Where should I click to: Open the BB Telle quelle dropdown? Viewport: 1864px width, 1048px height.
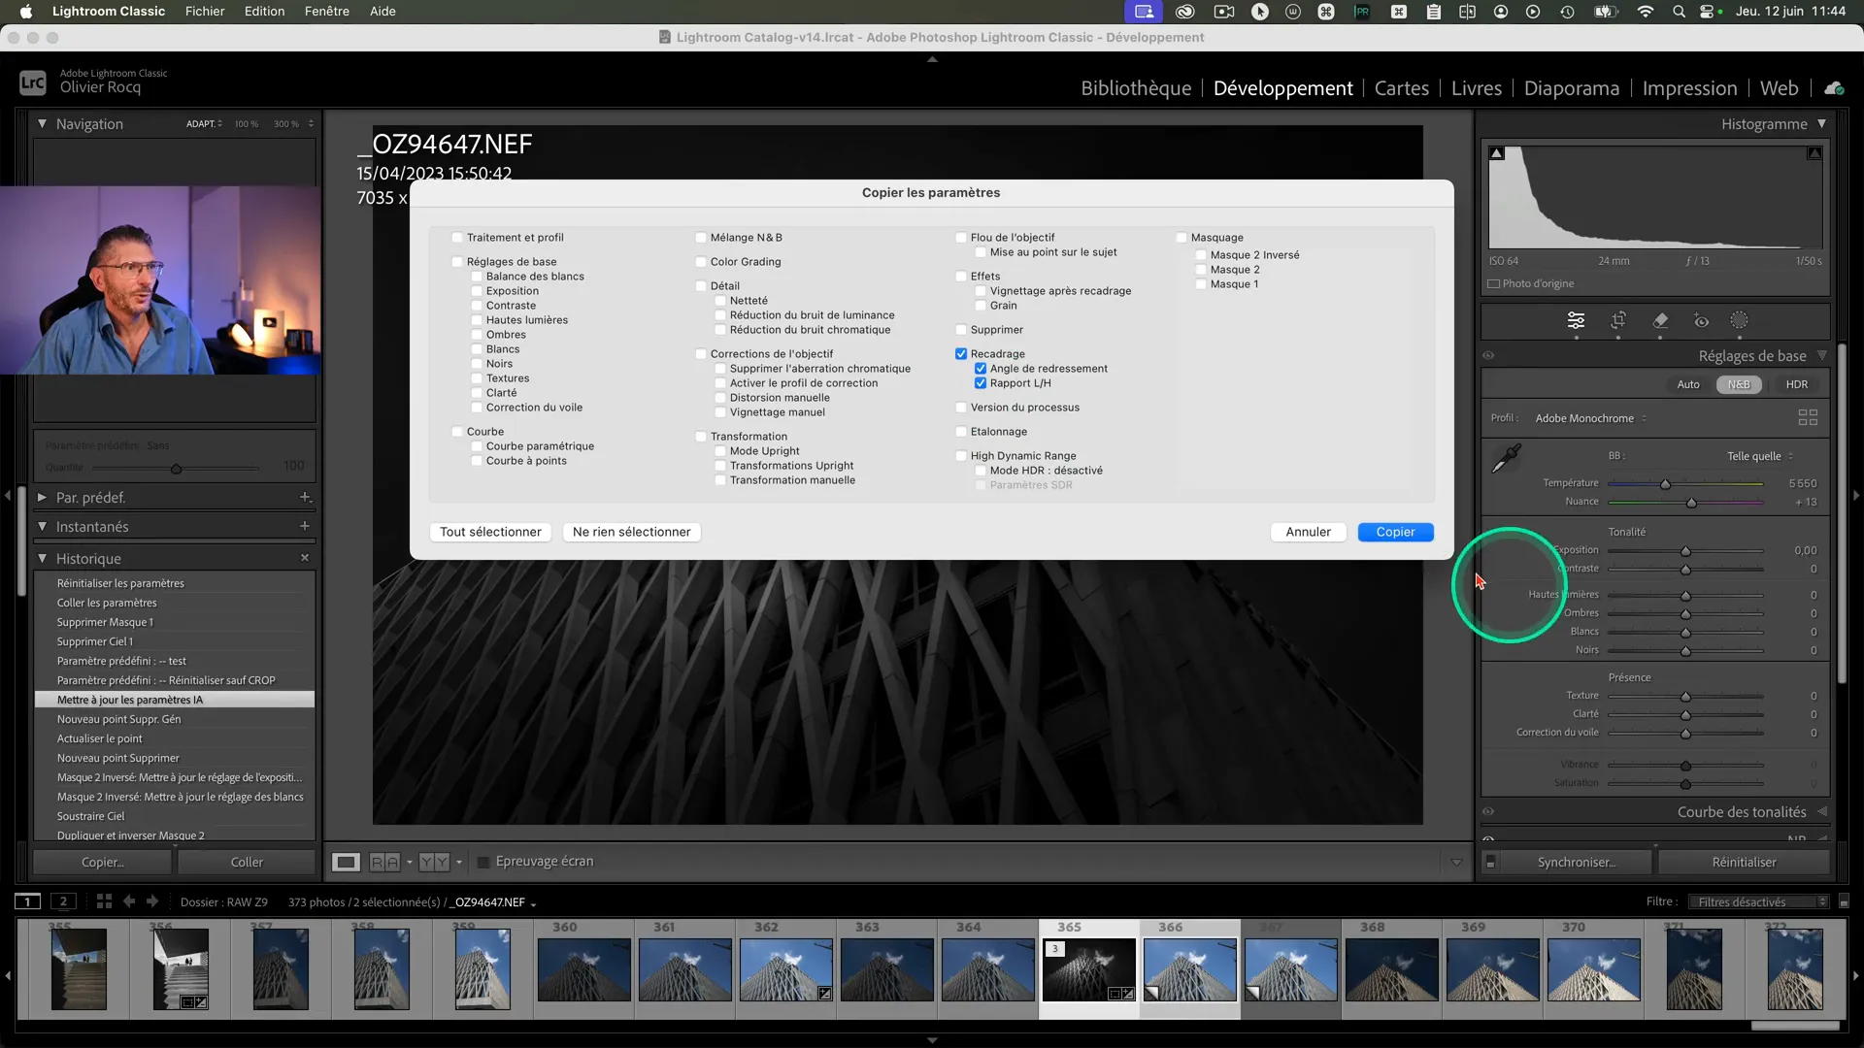(x=1759, y=456)
